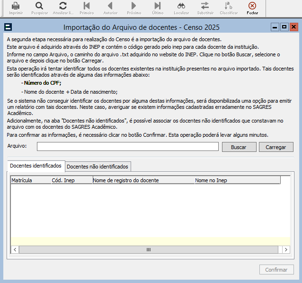302x283 pixels.
Task: Click the Nome no Inep column header
Action: (x=237, y=180)
